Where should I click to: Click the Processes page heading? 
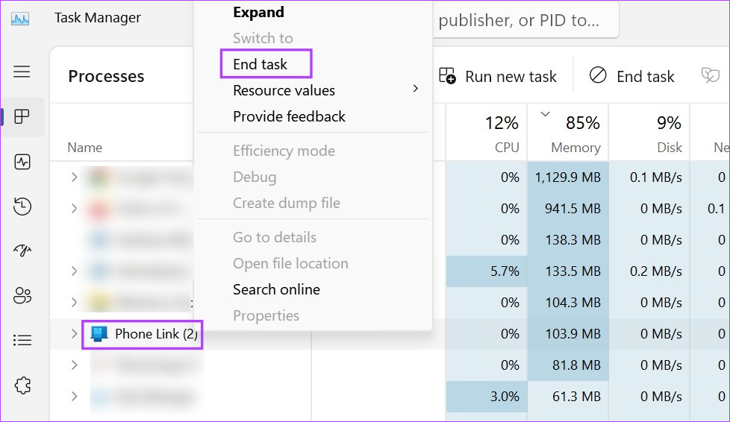coord(106,76)
